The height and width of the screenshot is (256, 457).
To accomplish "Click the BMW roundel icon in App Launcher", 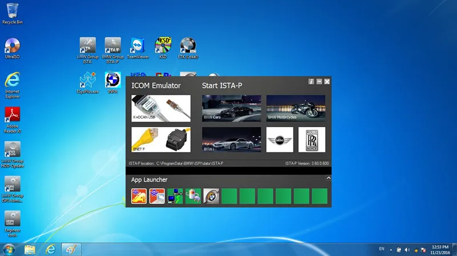I will [x=211, y=196].
